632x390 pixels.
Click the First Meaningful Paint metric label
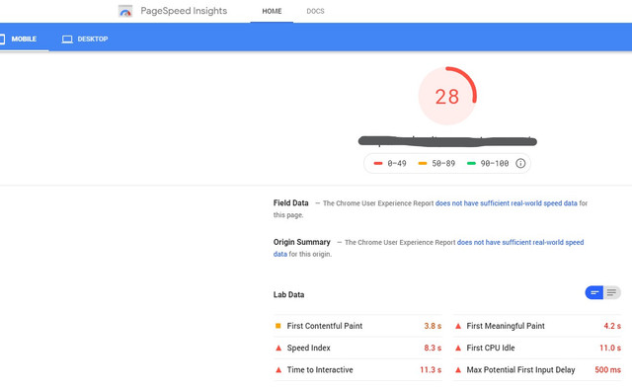(506, 326)
